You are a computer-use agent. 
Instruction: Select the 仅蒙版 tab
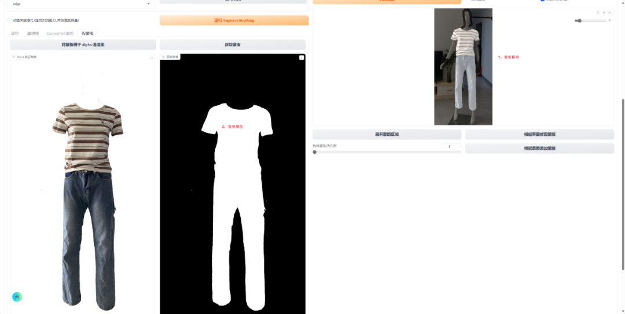(x=88, y=34)
